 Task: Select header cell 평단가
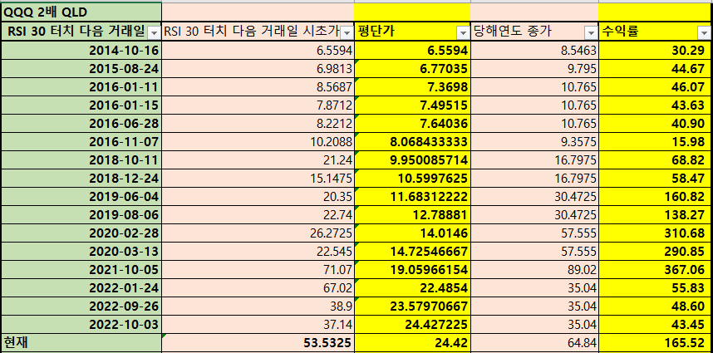[x=412, y=32]
